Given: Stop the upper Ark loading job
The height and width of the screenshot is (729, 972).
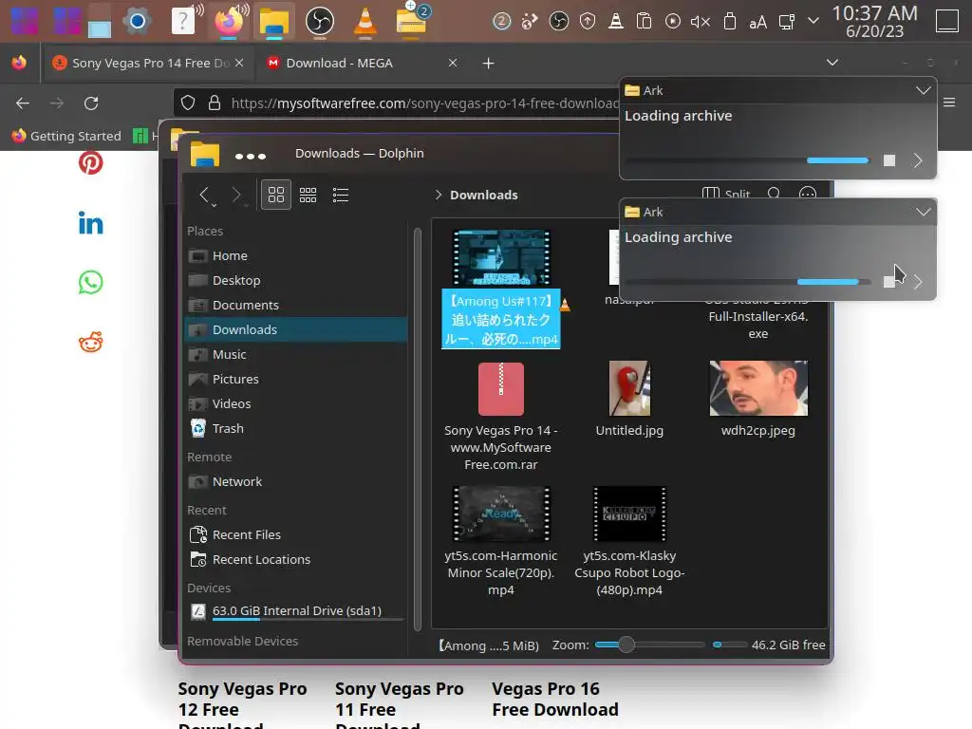Looking at the screenshot, I should point(888,160).
